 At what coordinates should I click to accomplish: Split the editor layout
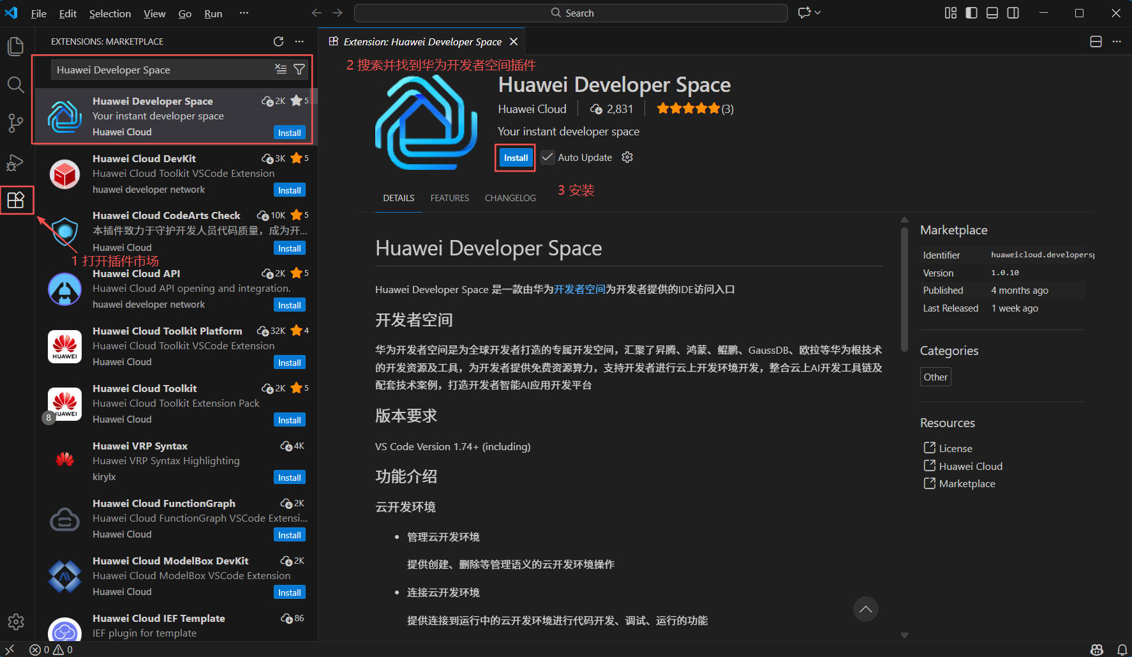pyautogui.click(x=1096, y=42)
